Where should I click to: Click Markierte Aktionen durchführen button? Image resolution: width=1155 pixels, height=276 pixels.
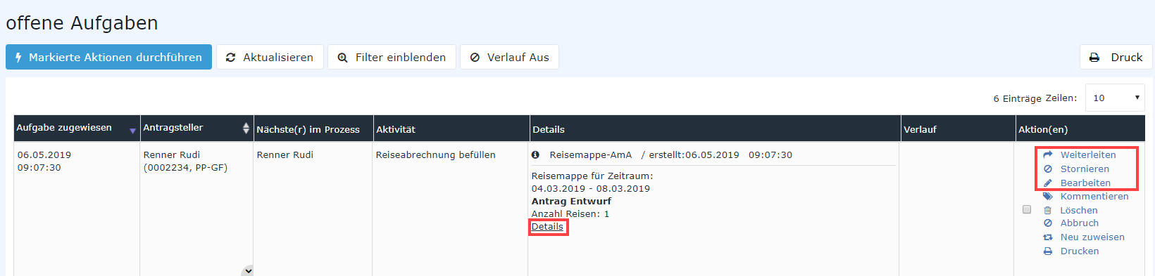(x=108, y=57)
